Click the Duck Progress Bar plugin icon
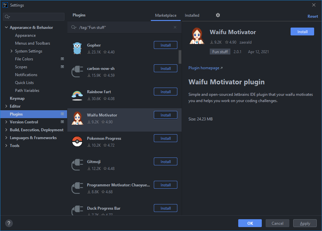The height and width of the screenshot is (231, 322). (x=77, y=210)
